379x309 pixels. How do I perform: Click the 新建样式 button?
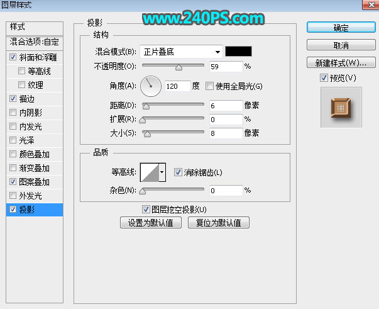pos(341,64)
